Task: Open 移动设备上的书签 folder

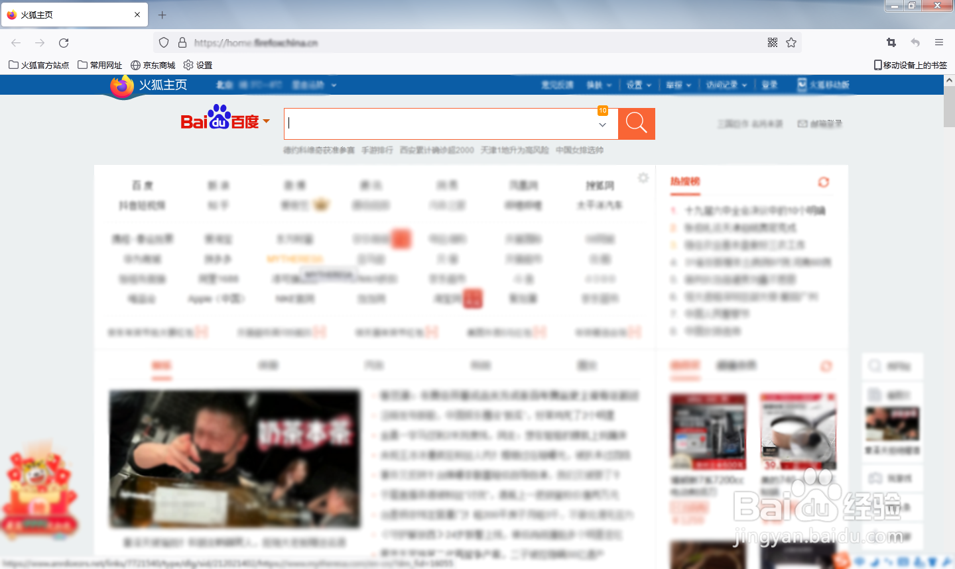Action: pyautogui.click(x=911, y=65)
